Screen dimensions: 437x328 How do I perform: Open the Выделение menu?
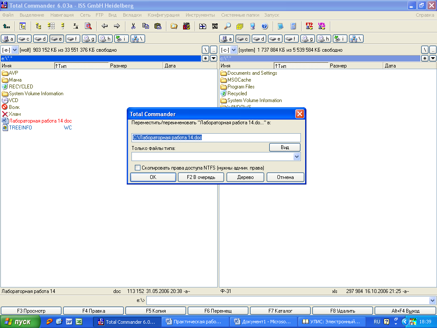point(32,15)
